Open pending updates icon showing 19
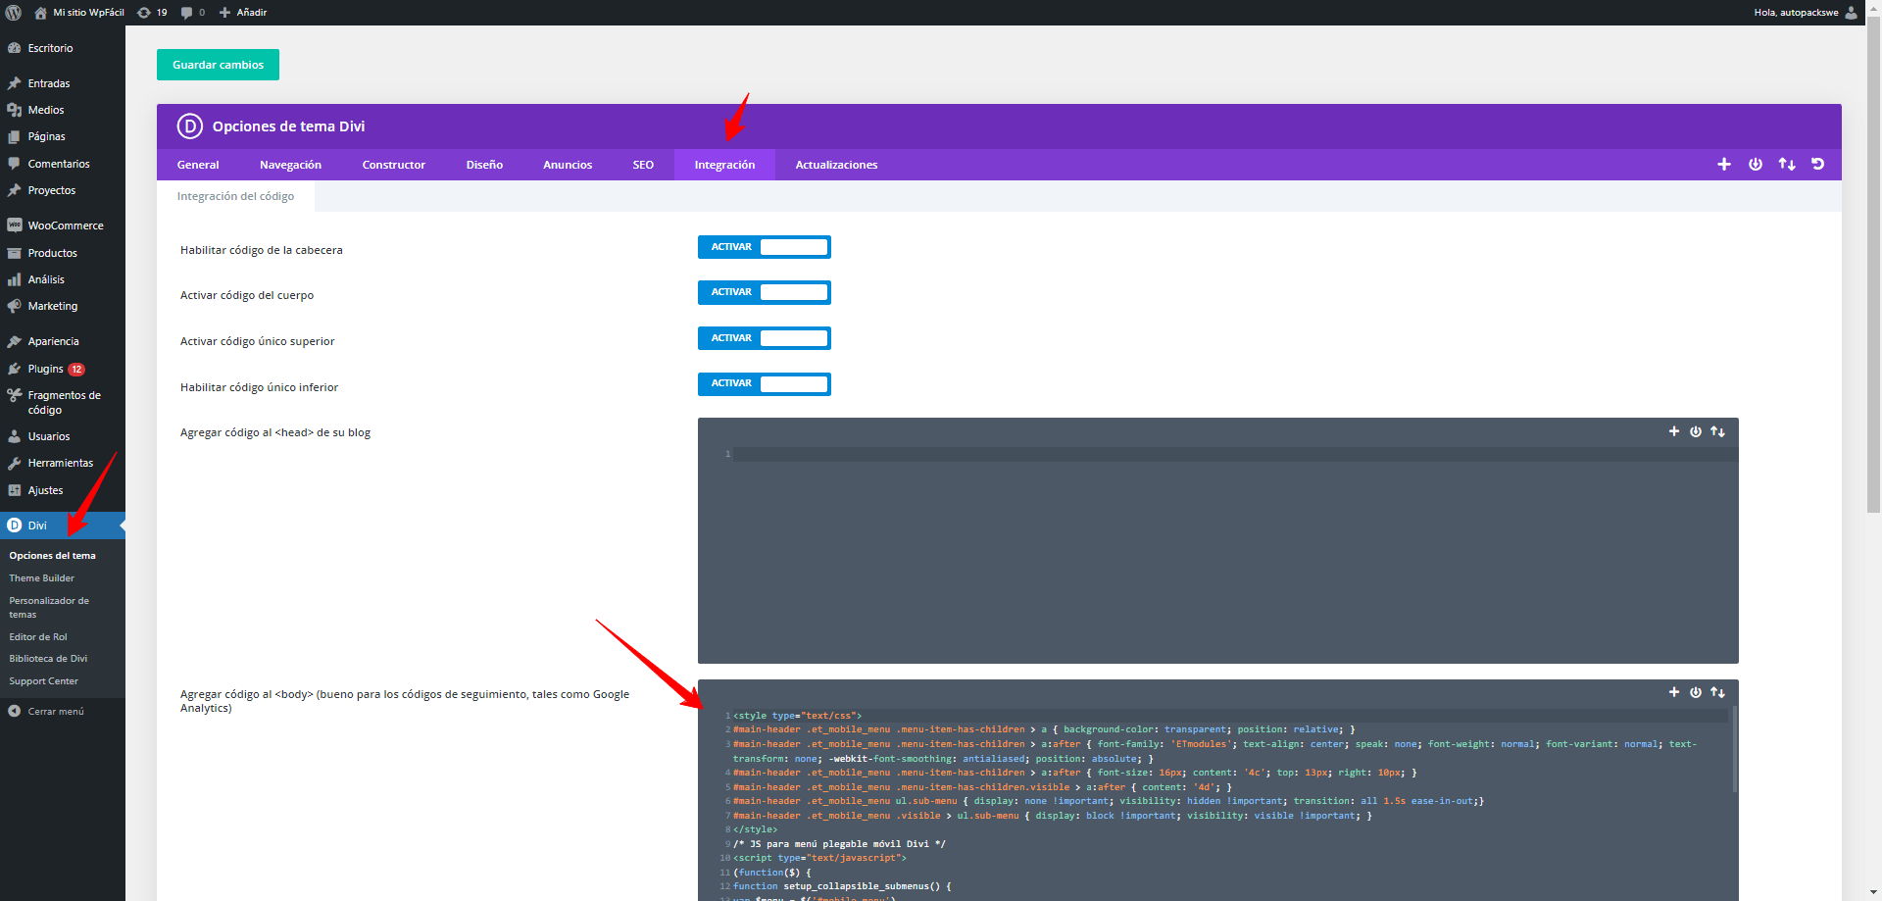Screen dimensions: 1882x901 [x=152, y=13]
